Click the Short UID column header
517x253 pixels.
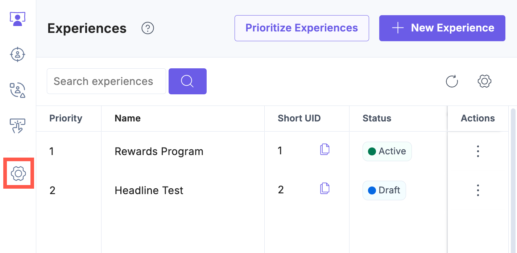[x=299, y=119]
